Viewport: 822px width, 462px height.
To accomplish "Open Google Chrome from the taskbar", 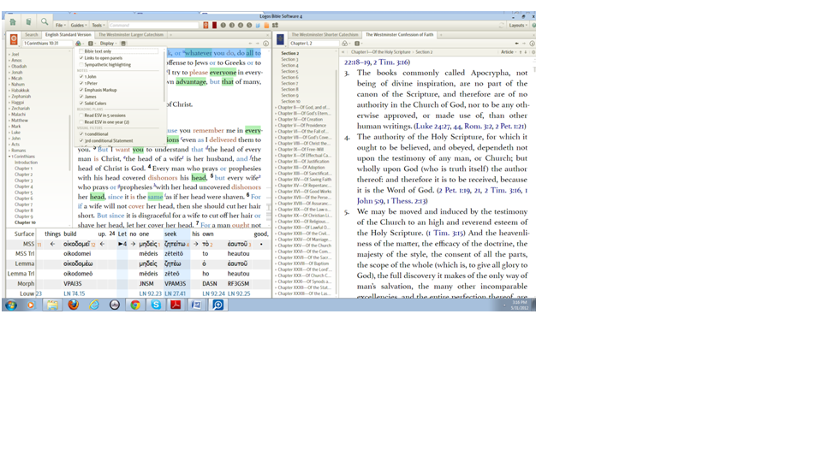I will 135,305.
